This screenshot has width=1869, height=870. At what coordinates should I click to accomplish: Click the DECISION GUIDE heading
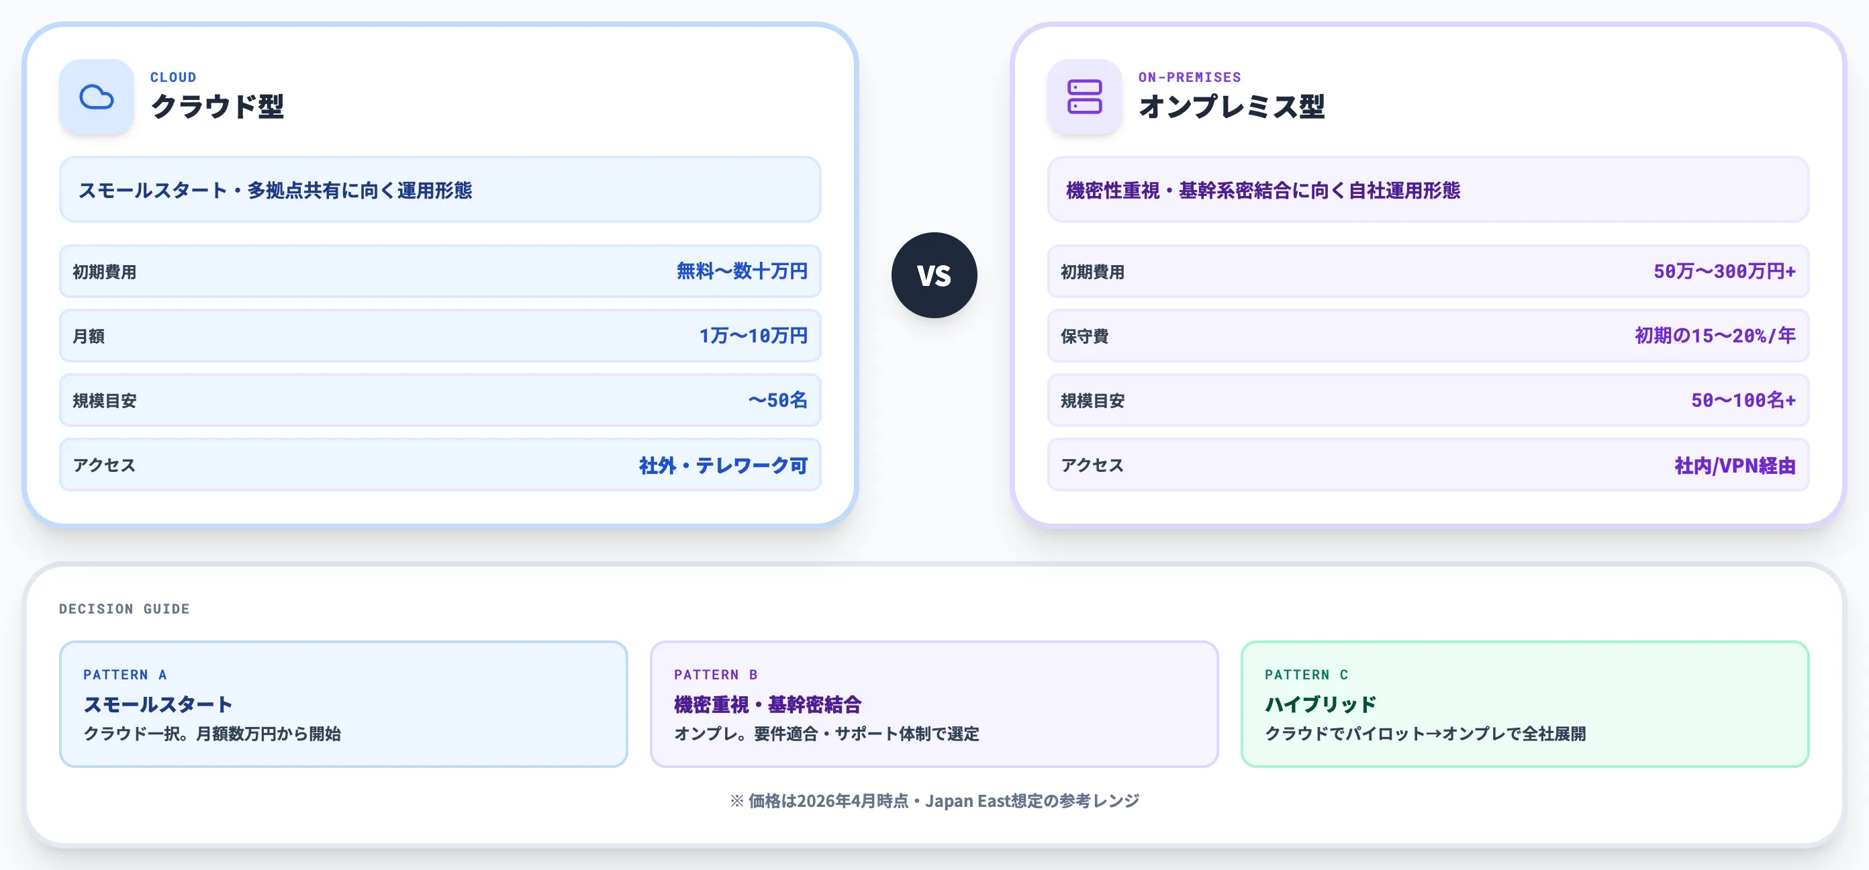124,609
